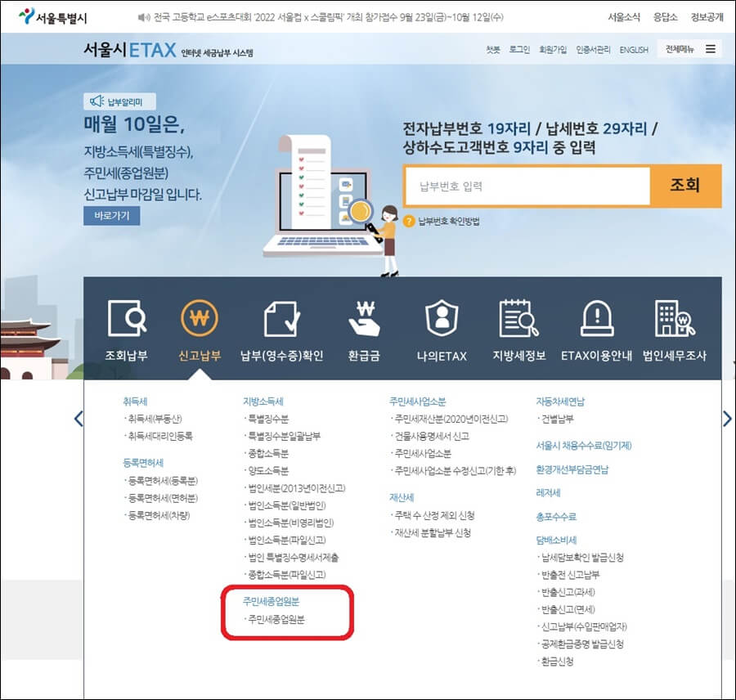Open 양도소득분 entry
This screenshot has height=700, width=736.
268,471
